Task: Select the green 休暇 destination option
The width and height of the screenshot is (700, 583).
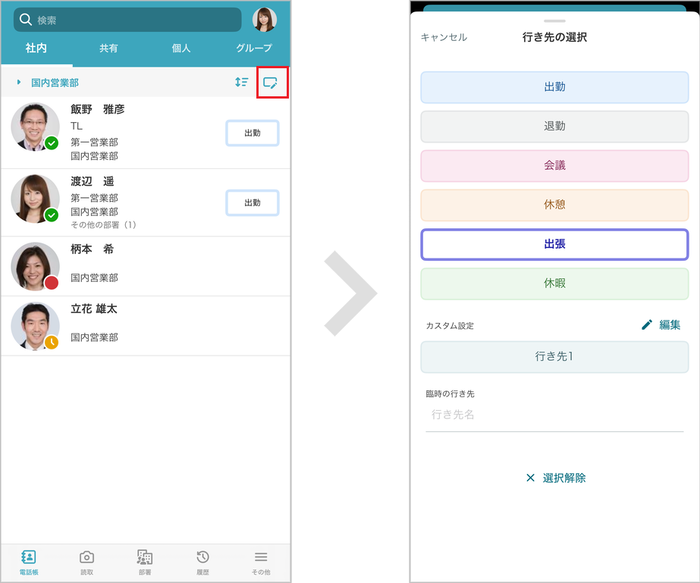Action: point(554,284)
